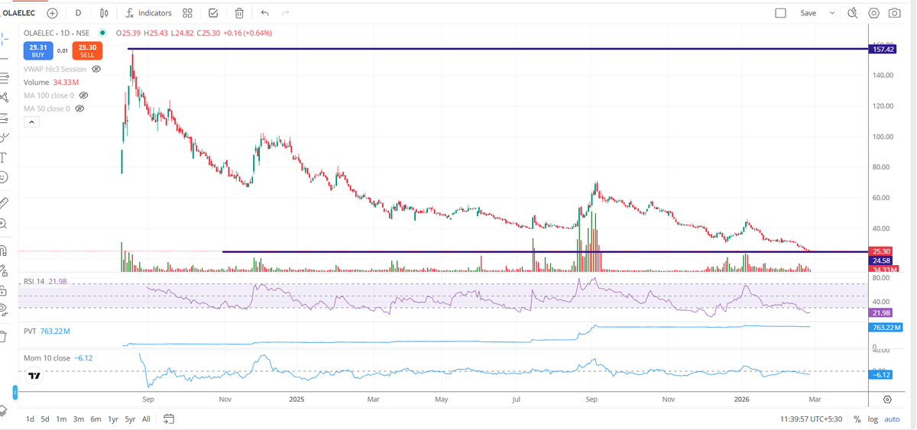The width and height of the screenshot is (917, 430).
Task: Open the go-to-date calendar icon
Action: click(169, 419)
